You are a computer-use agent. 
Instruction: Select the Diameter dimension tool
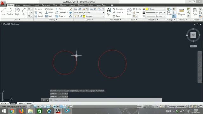pos(118,9)
